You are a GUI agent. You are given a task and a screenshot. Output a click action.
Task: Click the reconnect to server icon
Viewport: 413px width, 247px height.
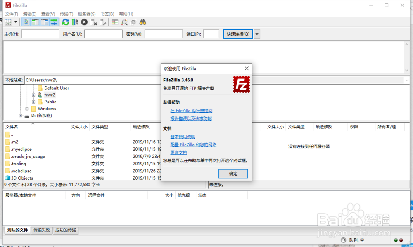(x=103, y=22)
